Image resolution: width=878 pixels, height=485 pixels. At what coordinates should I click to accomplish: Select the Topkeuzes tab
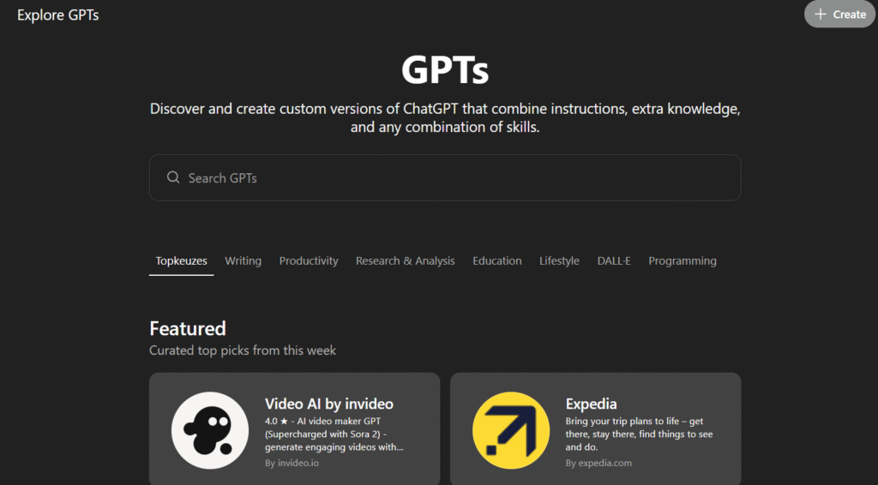182,261
